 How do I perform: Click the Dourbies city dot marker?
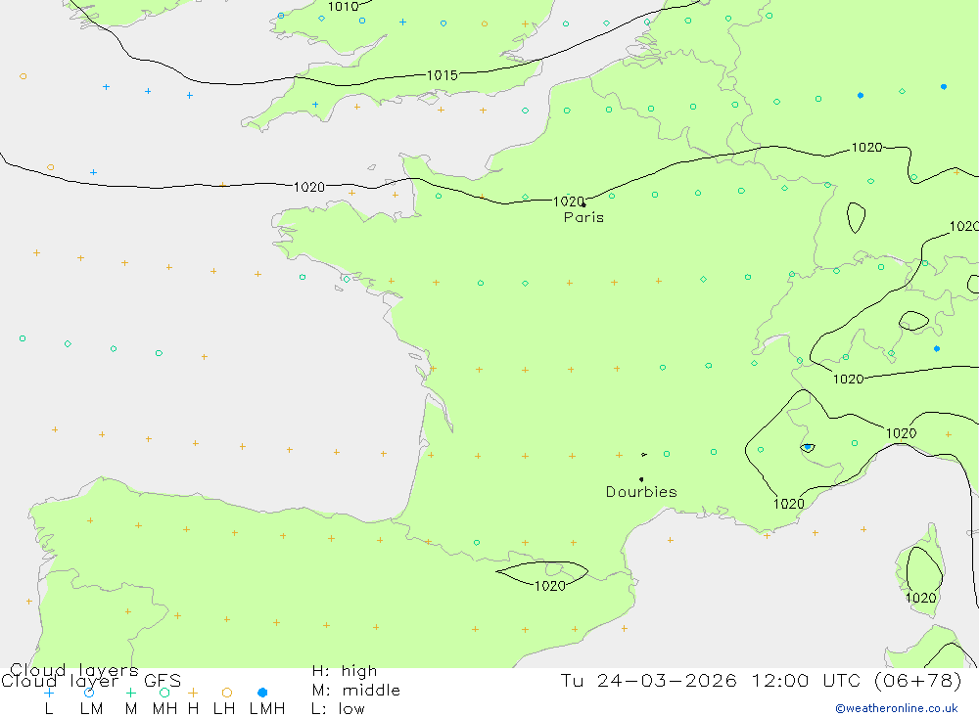point(641,479)
